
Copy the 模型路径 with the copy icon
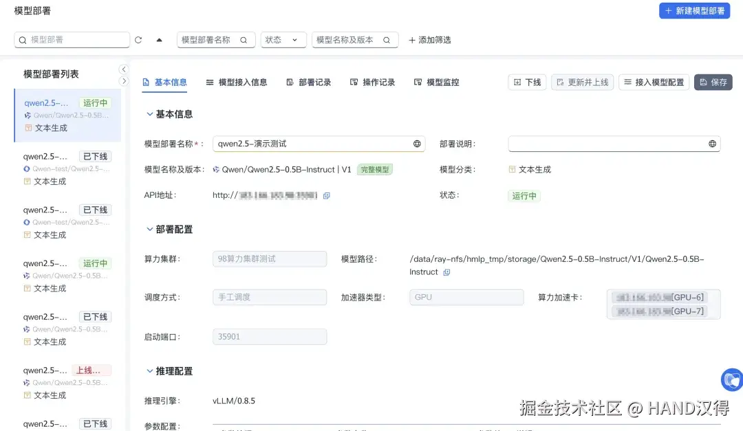tap(446, 272)
